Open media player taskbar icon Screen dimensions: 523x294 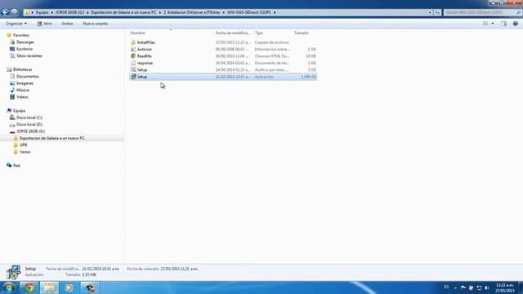pos(69,287)
